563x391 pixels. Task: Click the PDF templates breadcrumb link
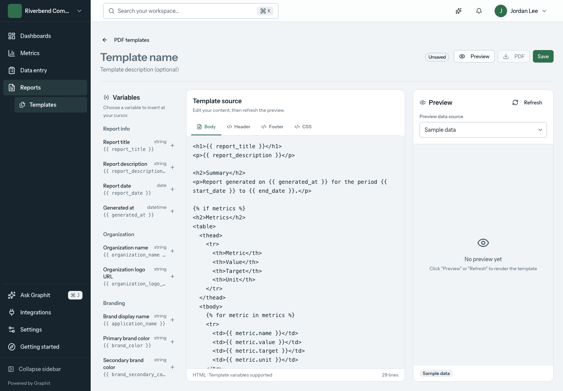132,40
